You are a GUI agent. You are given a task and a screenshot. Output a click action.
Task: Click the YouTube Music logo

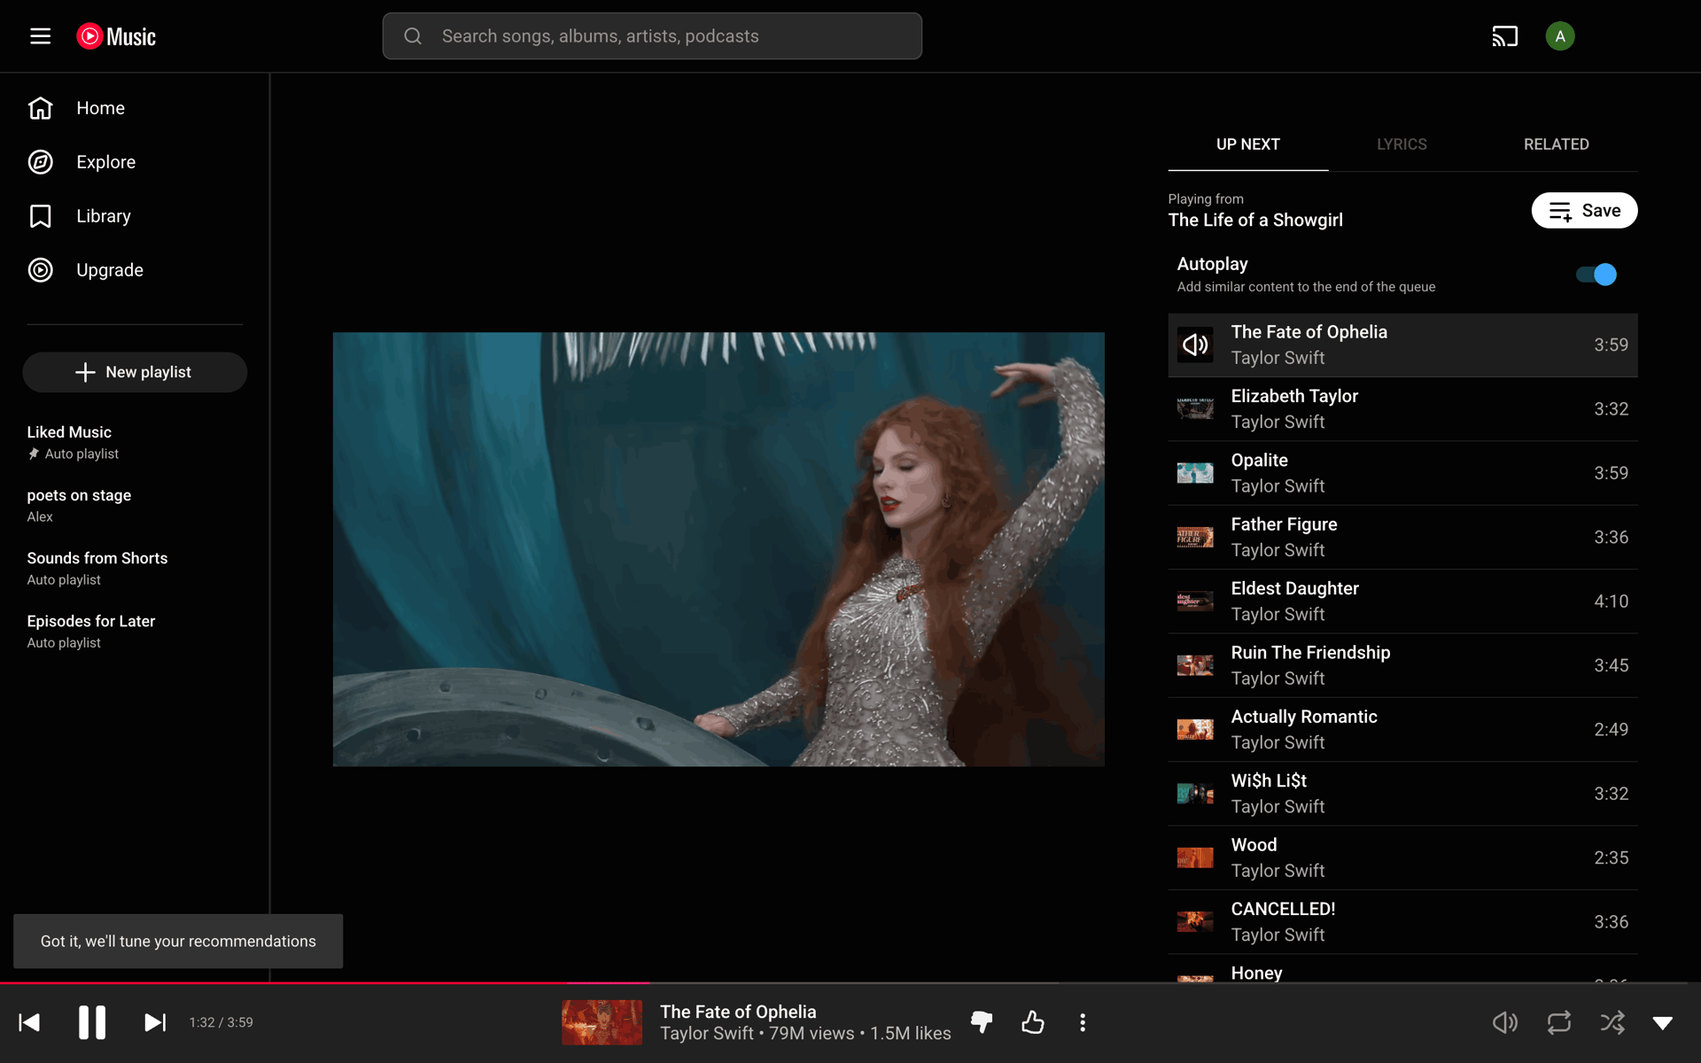tap(116, 36)
